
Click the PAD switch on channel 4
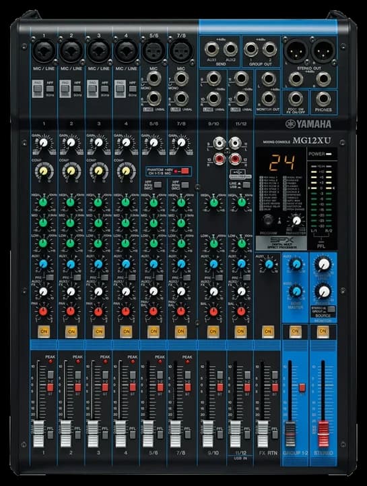tap(121, 88)
